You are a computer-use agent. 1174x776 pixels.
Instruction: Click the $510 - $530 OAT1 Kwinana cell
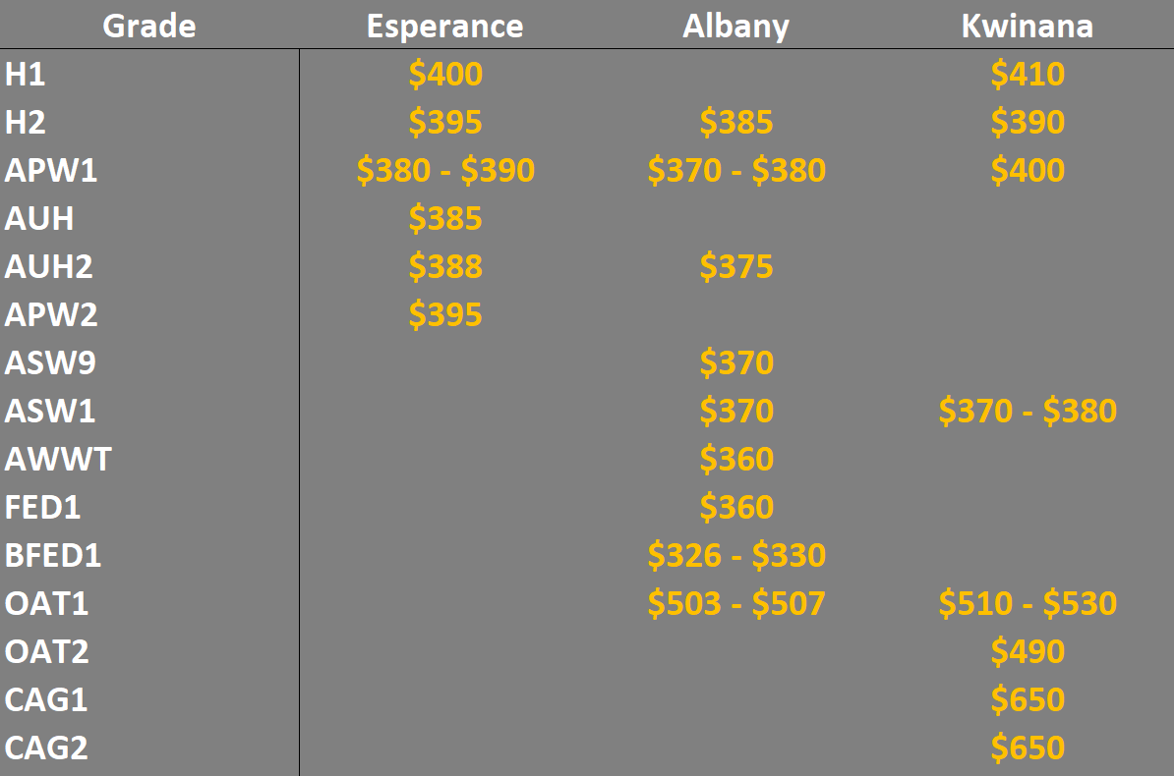click(x=1027, y=603)
